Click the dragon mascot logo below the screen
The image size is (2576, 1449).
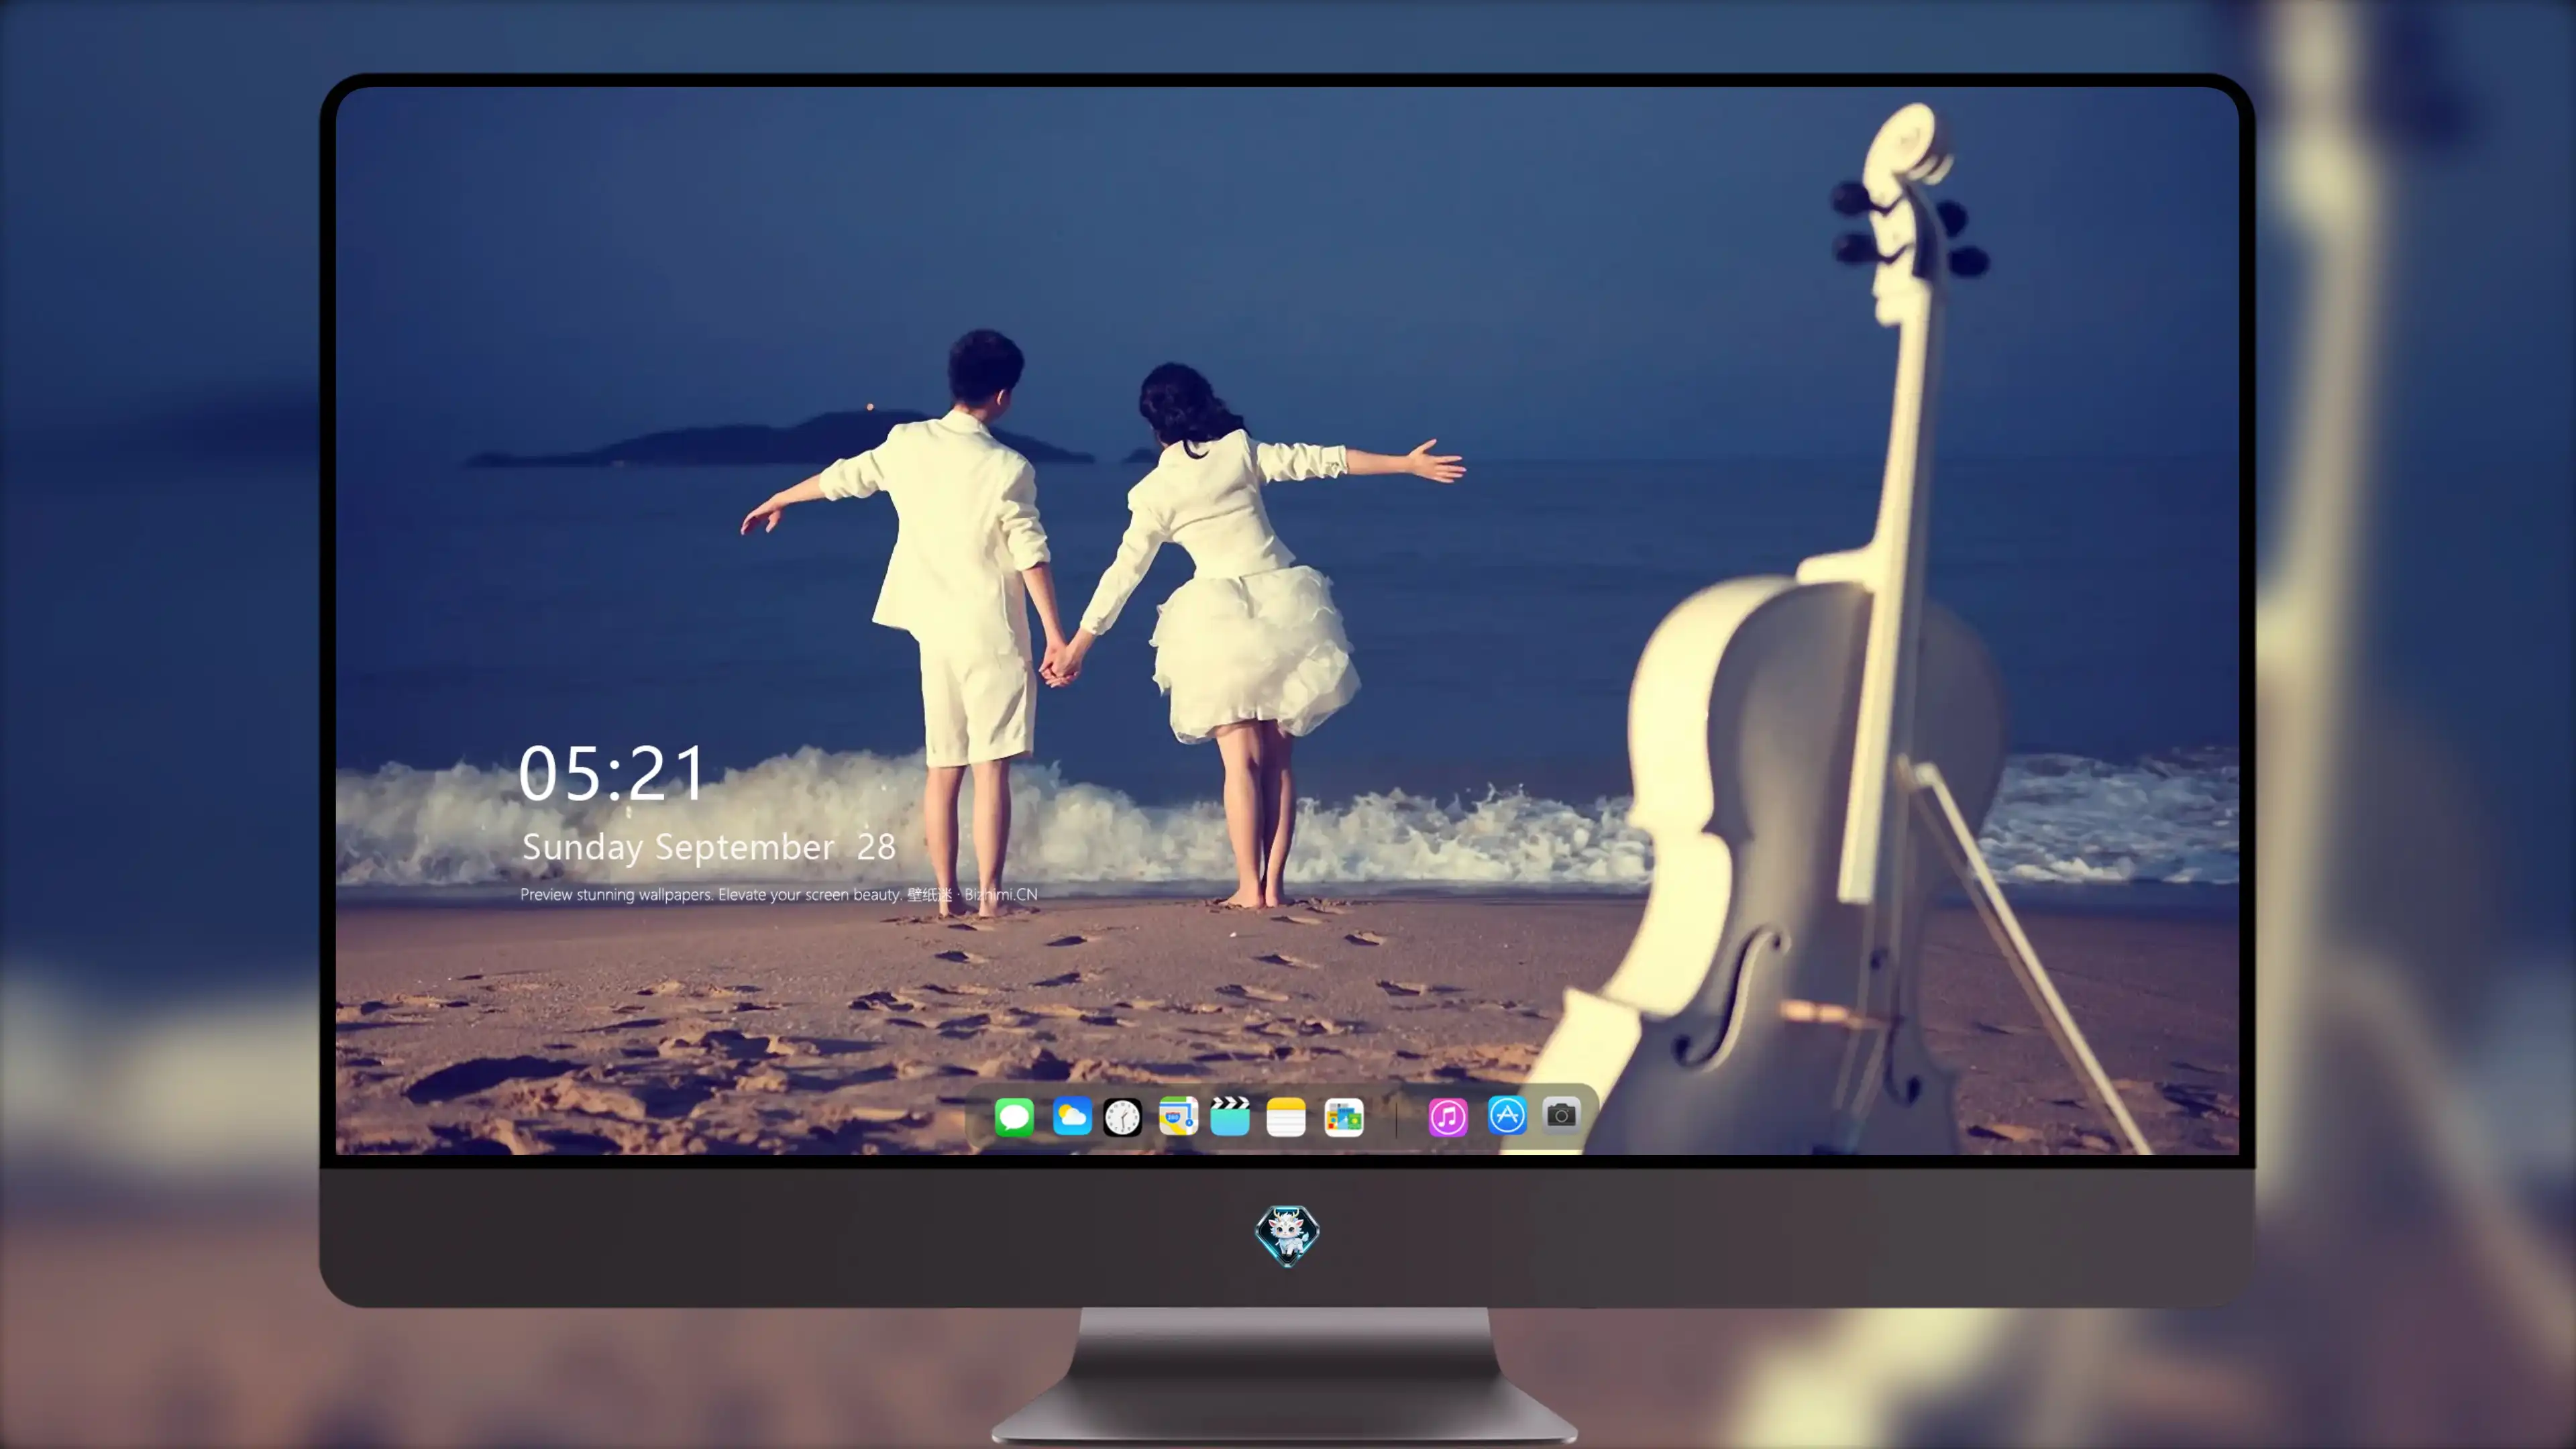(x=1287, y=1235)
